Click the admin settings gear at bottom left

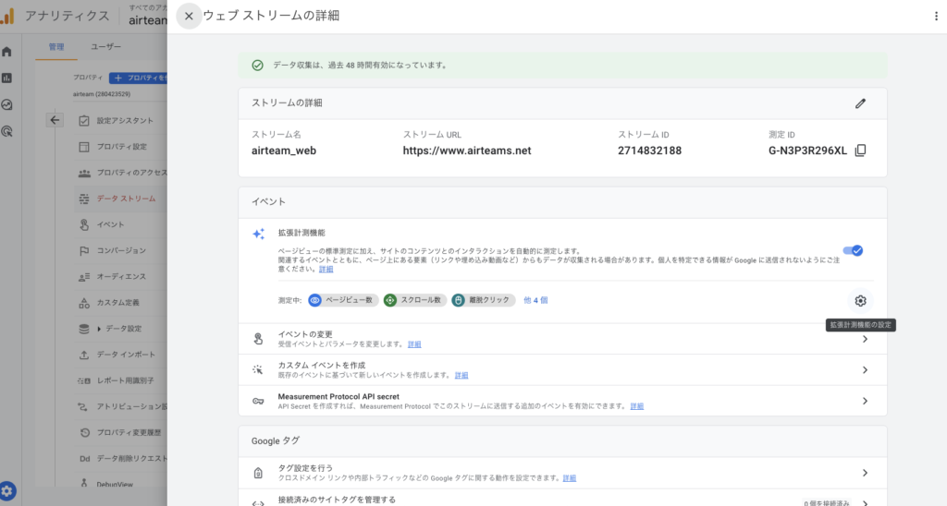coord(8,491)
